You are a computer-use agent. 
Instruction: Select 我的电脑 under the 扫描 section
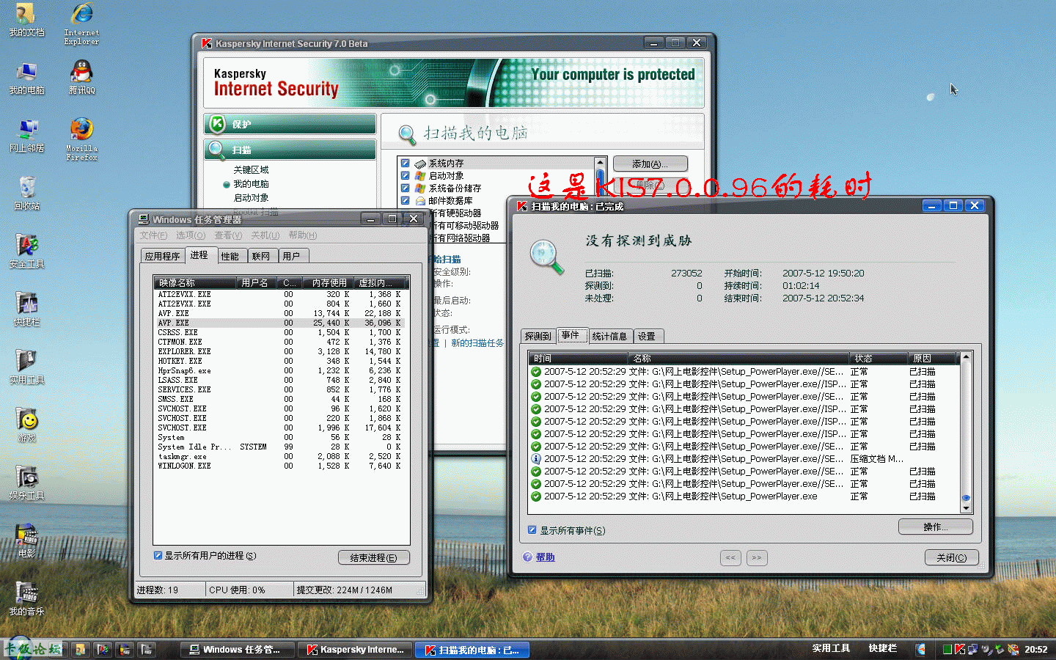point(251,184)
